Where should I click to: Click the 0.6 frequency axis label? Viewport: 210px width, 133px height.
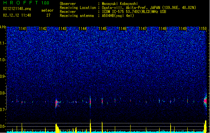(x=3, y=126)
